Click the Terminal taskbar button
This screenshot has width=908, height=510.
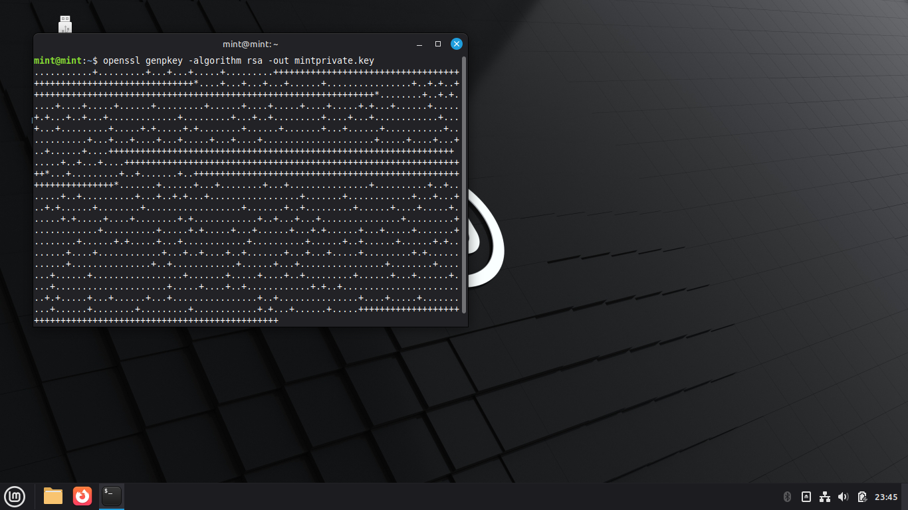coord(112,496)
